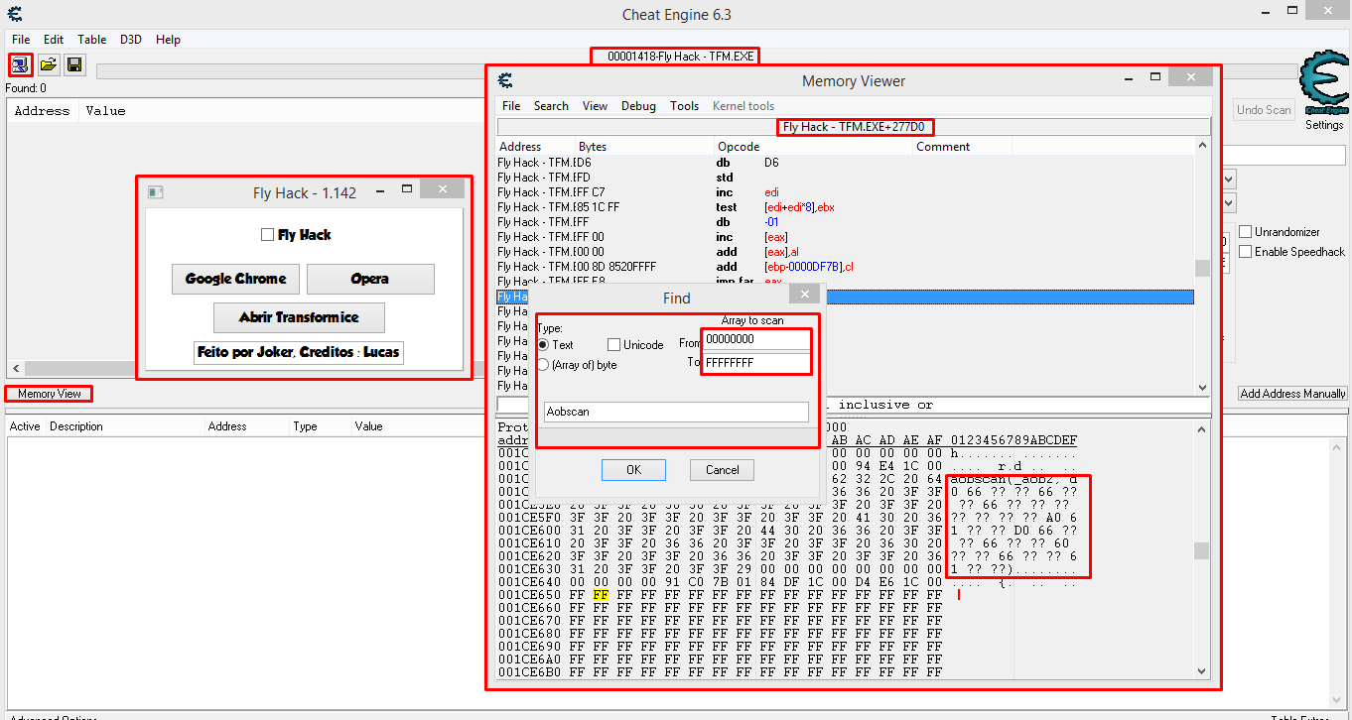Open the Help menu
The height and width of the screenshot is (720, 1352).
169,40
